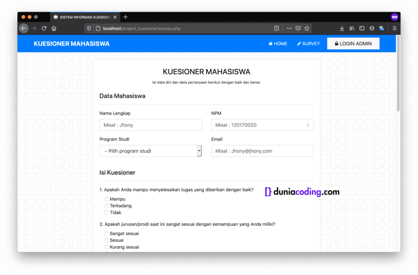
Task: Bookmark the page via star icon
Action: (307, 28)
